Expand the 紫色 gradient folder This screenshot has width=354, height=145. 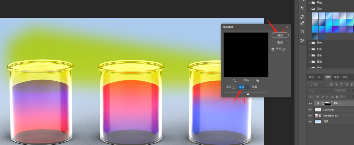pyautogui.click(x=310, y=43)
